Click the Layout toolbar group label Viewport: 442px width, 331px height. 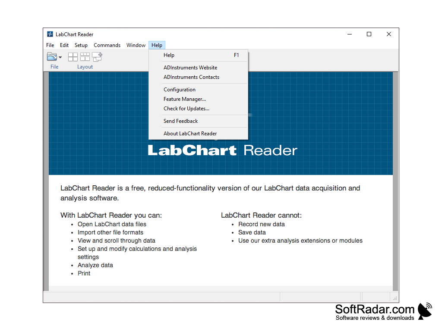coord(85,67)
